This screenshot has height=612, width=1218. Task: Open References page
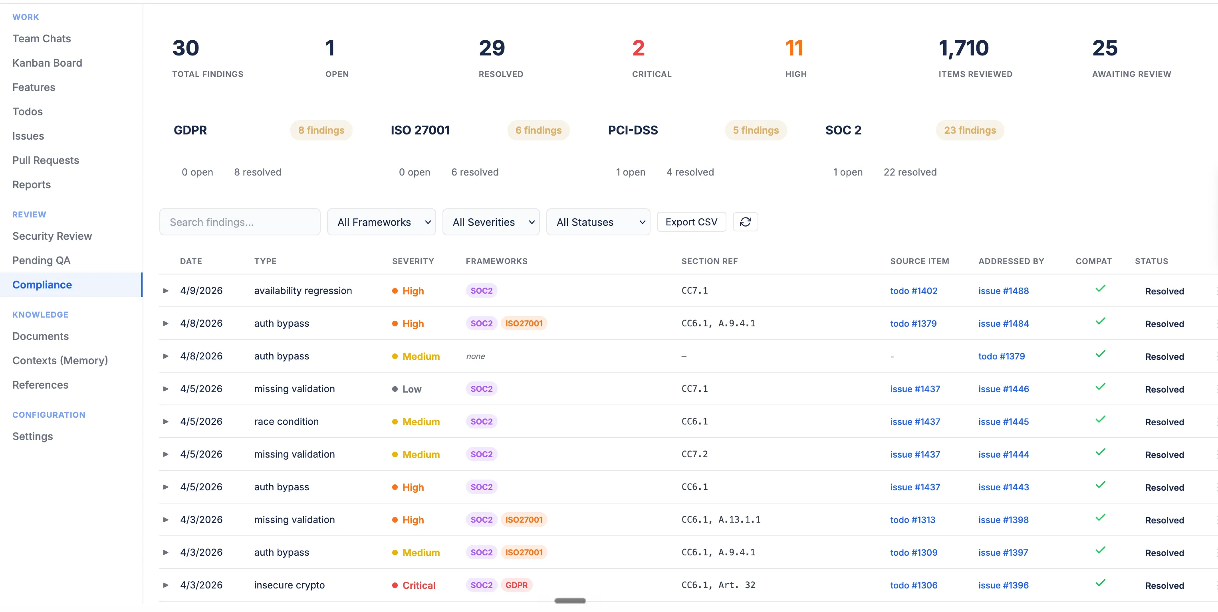coord(40,385)
